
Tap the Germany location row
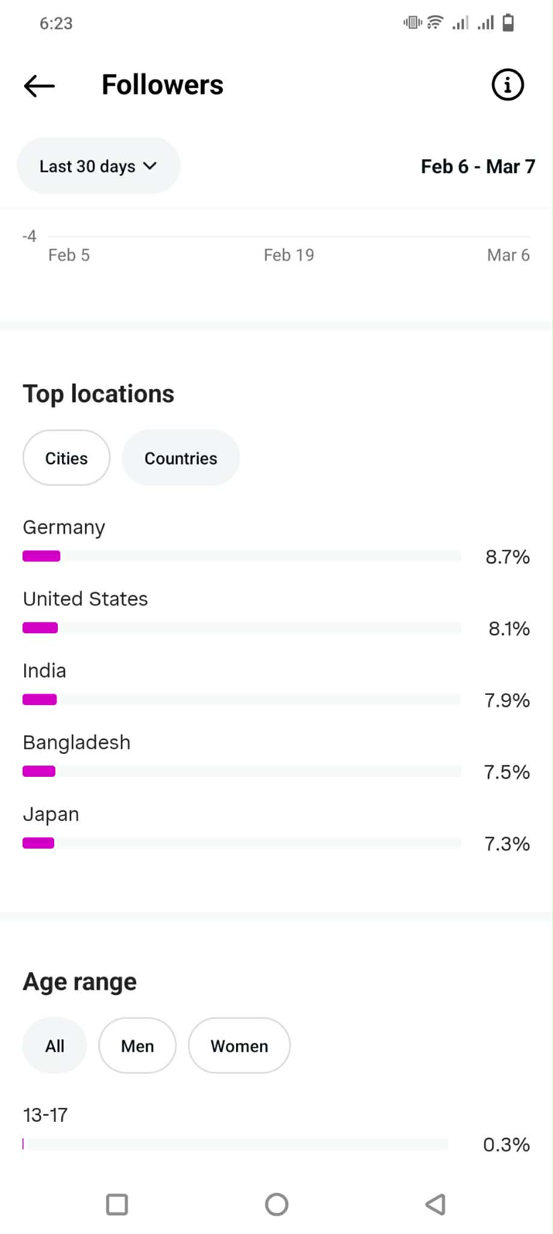(64, 528)
